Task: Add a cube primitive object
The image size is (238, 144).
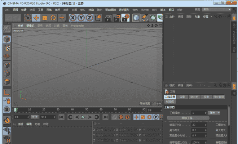Action: click(136, 18)
